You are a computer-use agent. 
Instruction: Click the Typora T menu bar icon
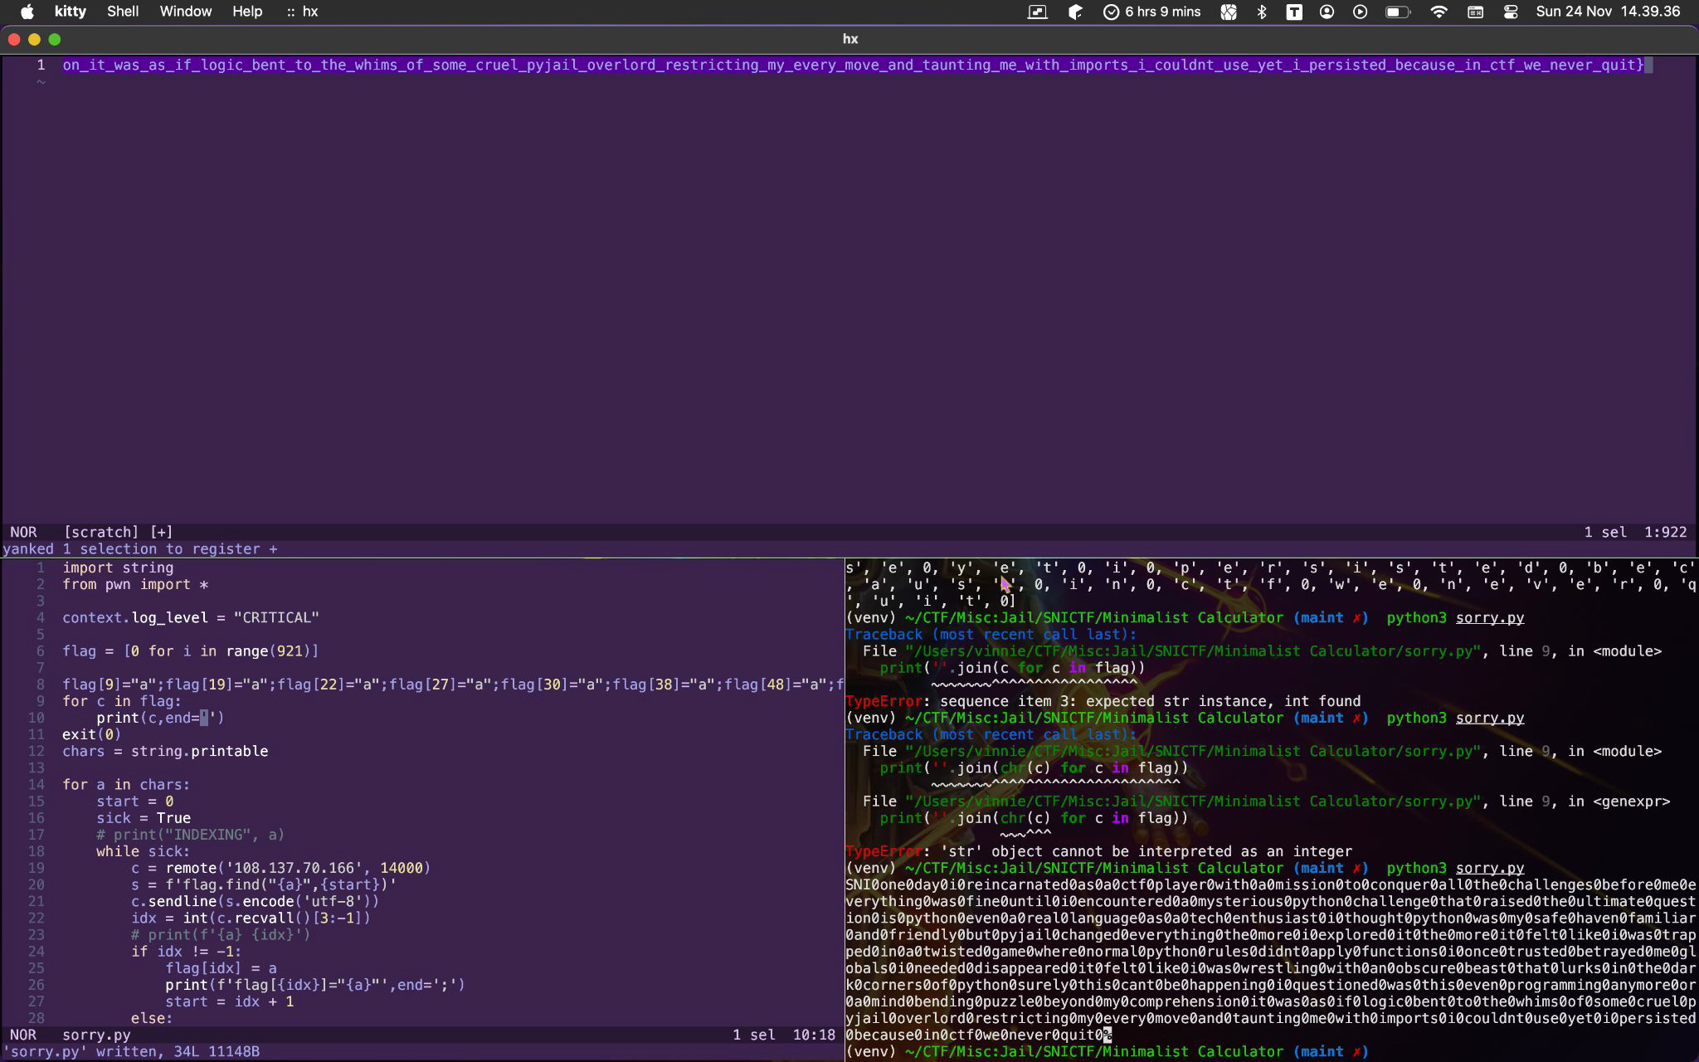(1294, 12)
